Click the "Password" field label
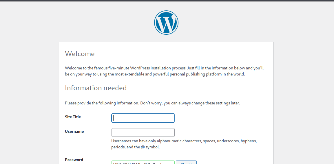This screenshot has width=334, height=164. click(74, 160)
